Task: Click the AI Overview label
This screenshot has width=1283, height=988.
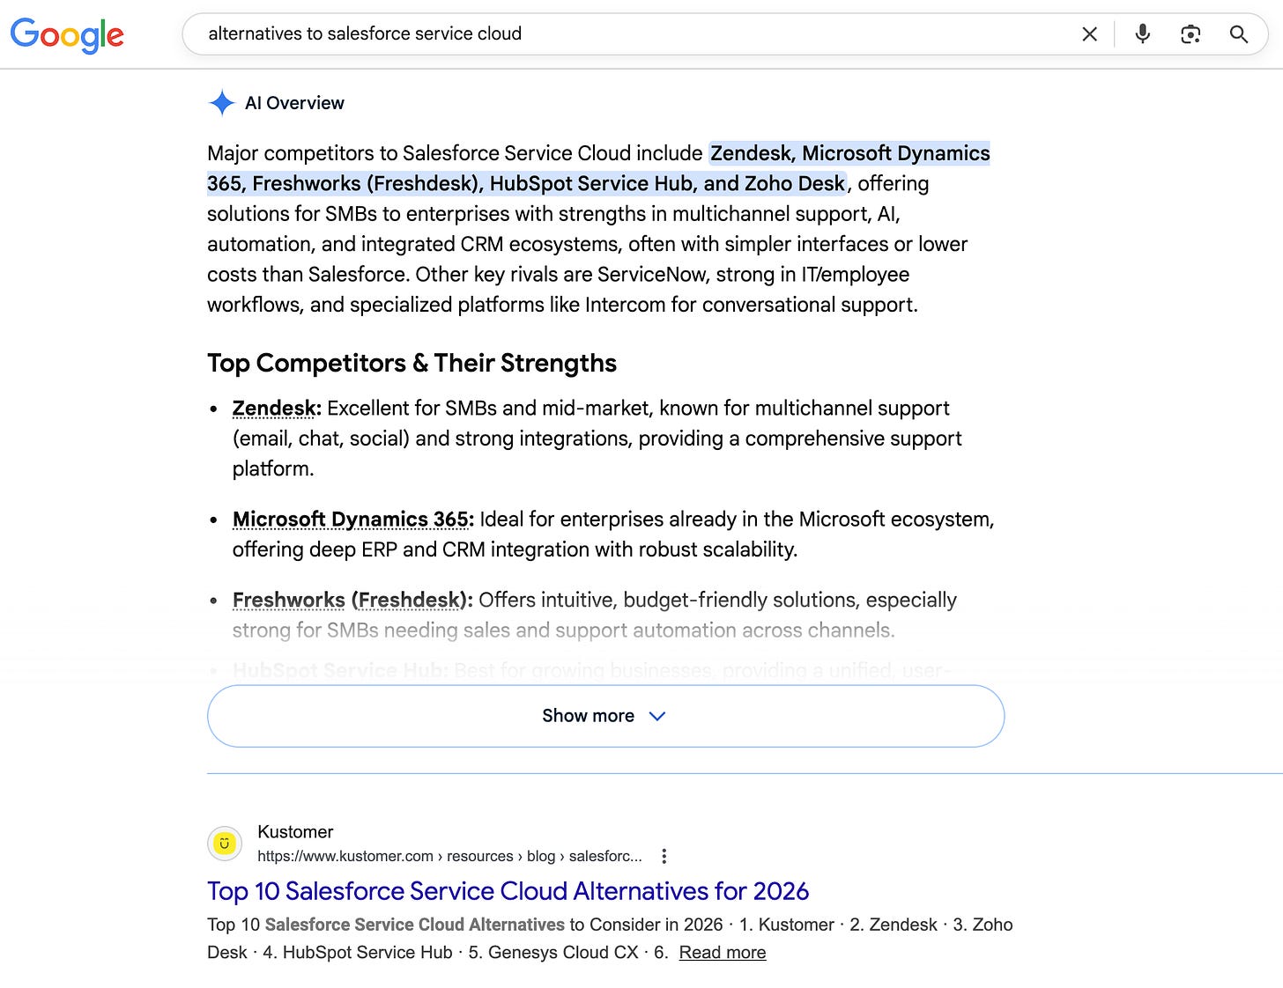Action: [x=294, y=103]
